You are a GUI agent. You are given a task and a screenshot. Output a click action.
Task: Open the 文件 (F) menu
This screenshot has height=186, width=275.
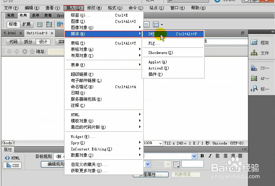tap(11, 8)
